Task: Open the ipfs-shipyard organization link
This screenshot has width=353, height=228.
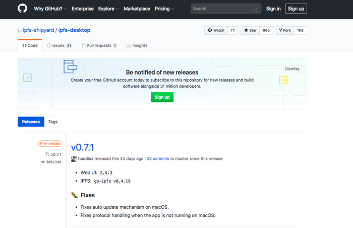Action: click(x=38, y=30)
